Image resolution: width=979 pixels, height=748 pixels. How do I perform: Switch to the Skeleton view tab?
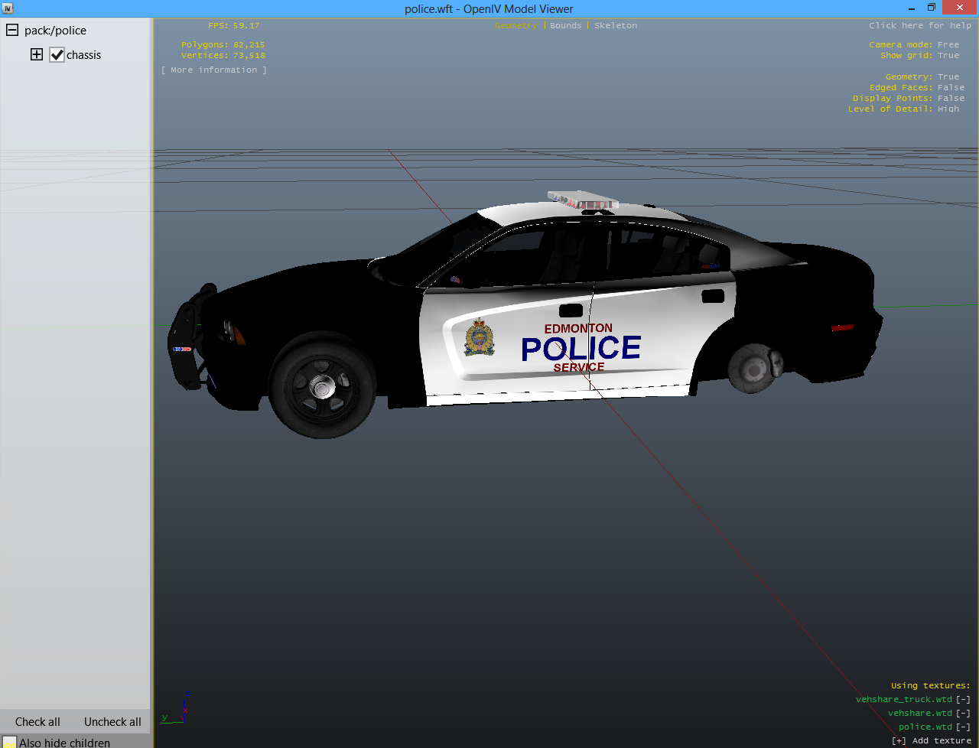pos(615,25)
